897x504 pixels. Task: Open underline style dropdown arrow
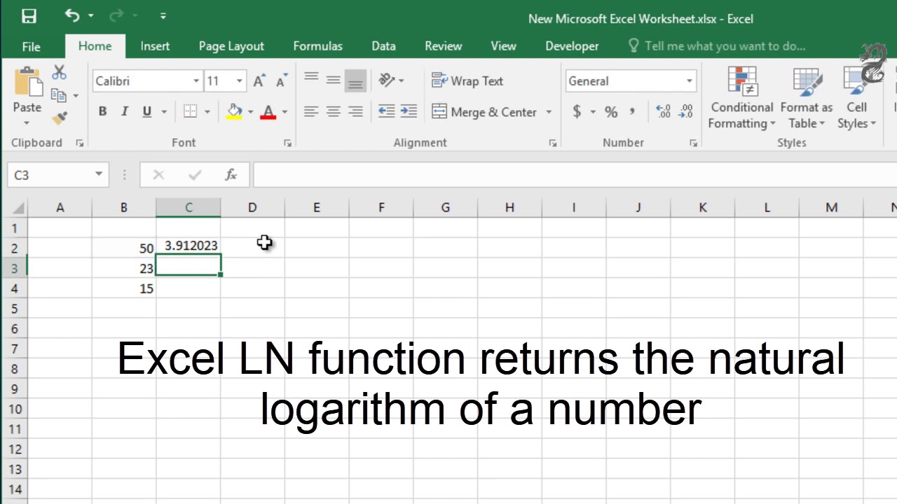click(165, 112)
